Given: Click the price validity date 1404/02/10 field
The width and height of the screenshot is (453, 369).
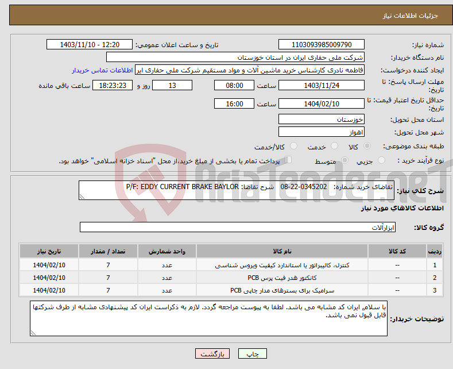Looking at the screenshot, I should point(322,103).
